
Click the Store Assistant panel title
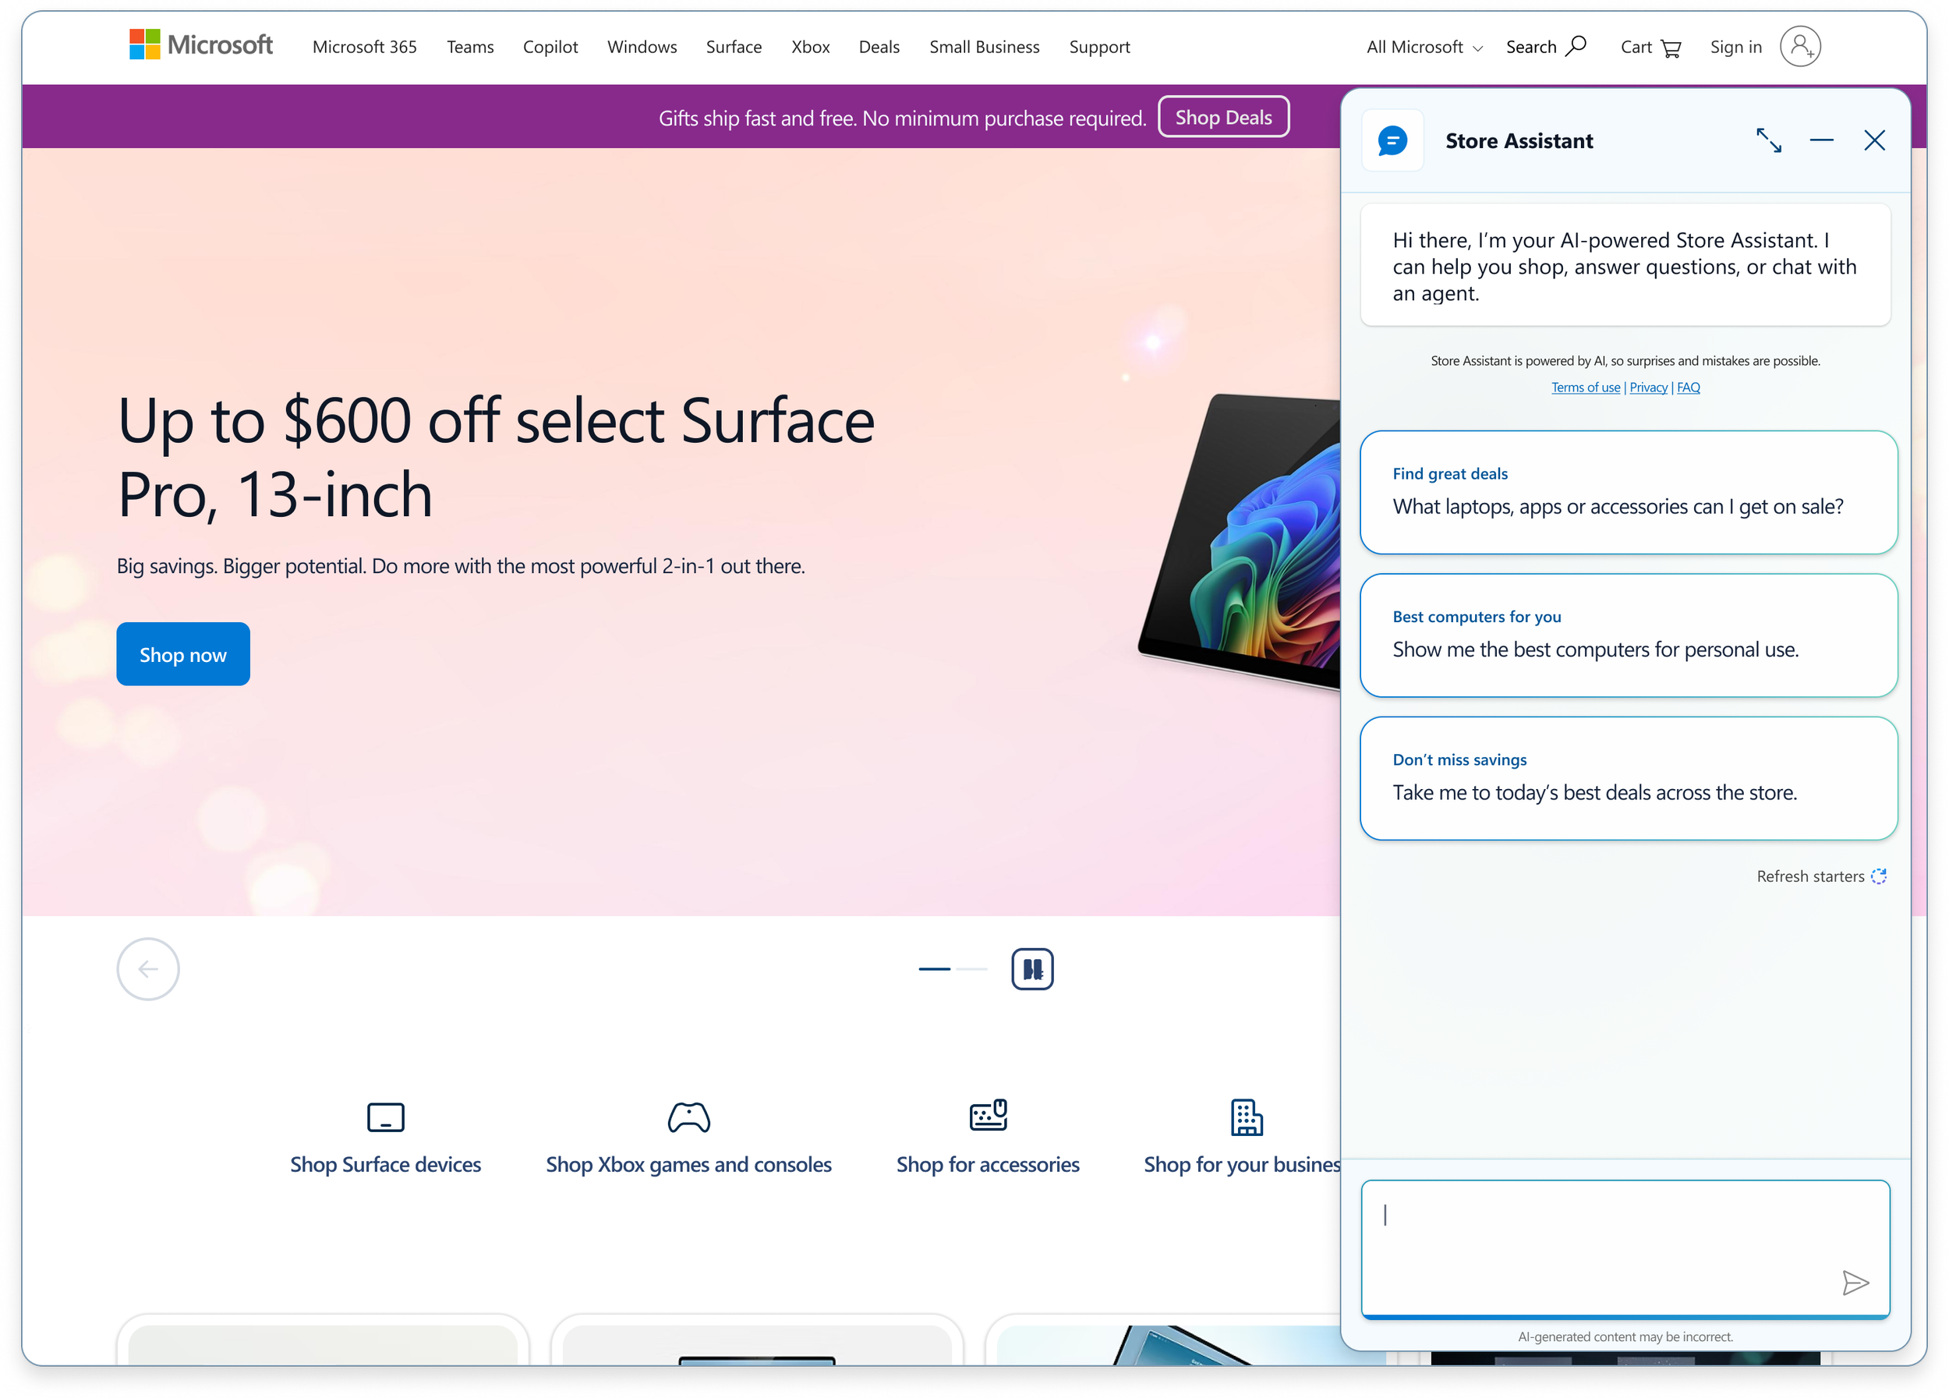[1519, 141]
